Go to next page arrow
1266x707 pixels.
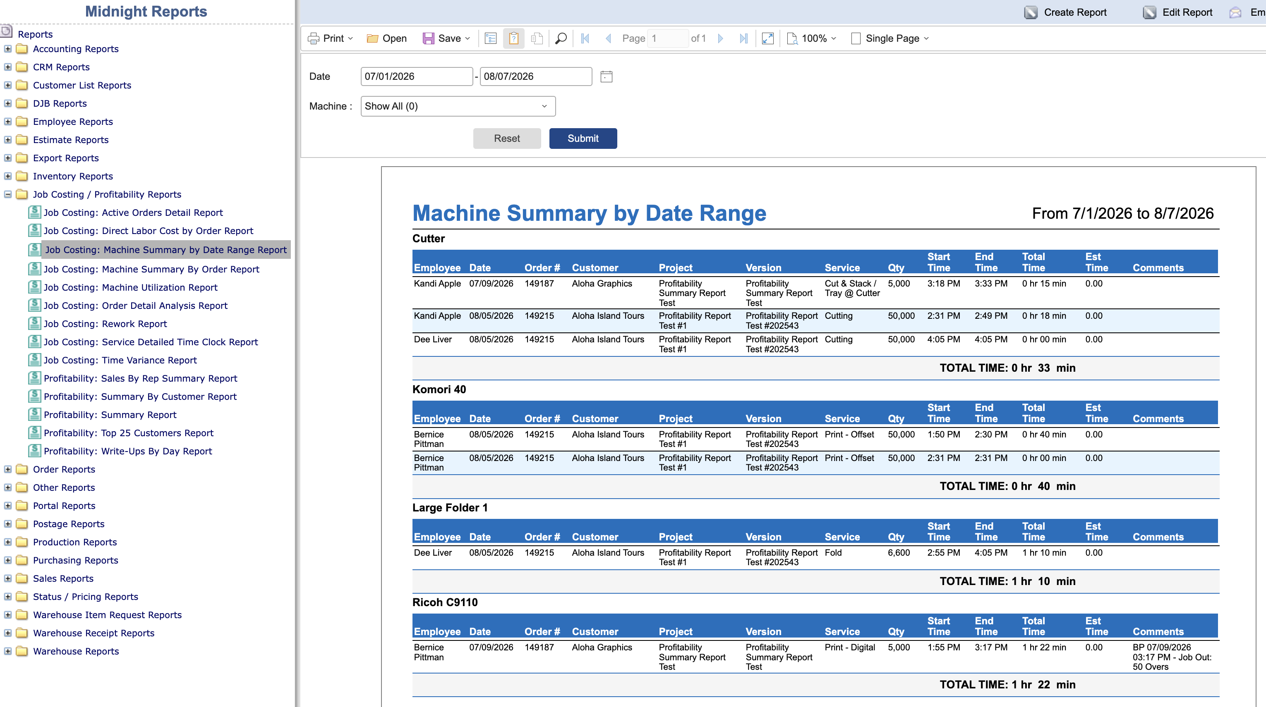tap(720, 38)
